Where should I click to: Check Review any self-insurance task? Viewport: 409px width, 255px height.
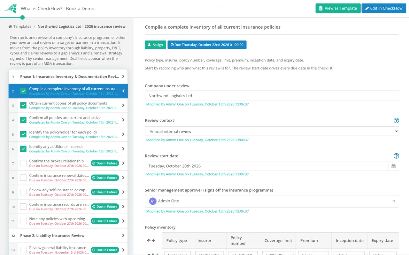point(23,192)
